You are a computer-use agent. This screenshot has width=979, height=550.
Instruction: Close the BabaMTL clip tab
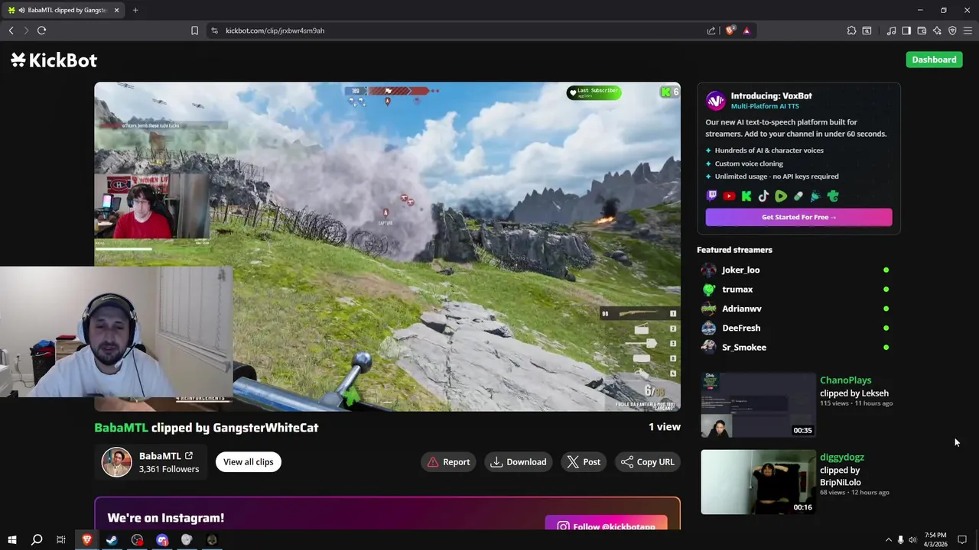pyautogui.click(x=117, y=10)
